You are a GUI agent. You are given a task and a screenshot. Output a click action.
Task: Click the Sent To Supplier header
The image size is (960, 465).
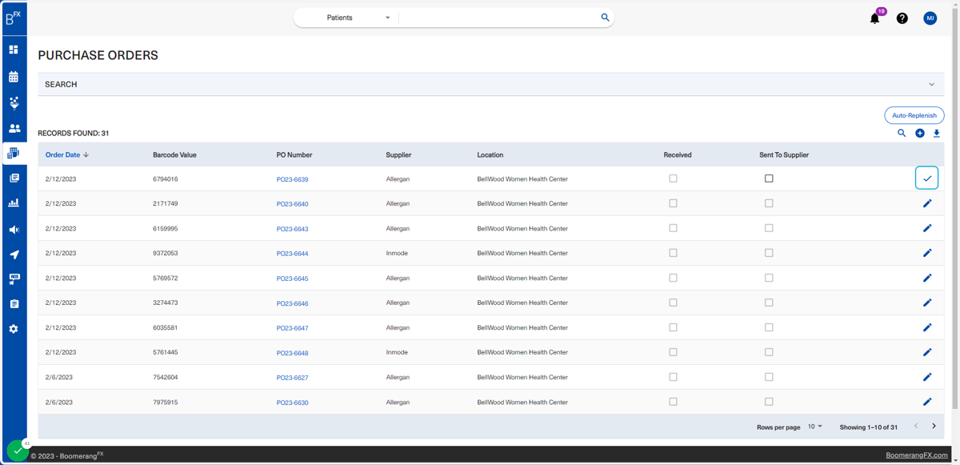[x=784, y=154]
